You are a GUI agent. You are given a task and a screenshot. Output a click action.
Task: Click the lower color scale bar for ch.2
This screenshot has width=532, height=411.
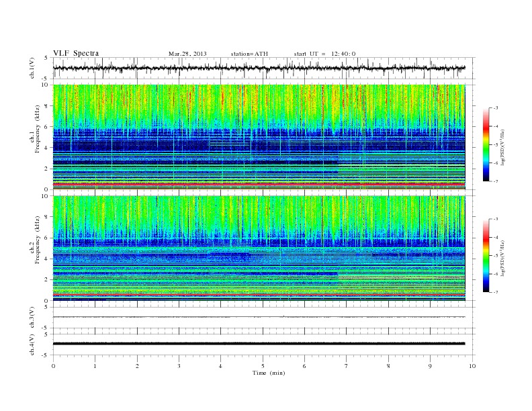click(486, 256)
